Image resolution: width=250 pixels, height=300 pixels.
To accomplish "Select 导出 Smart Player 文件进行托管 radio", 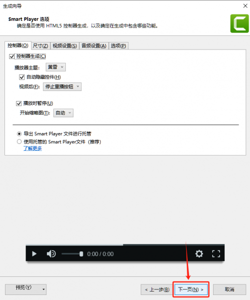I will coord(19,133).
